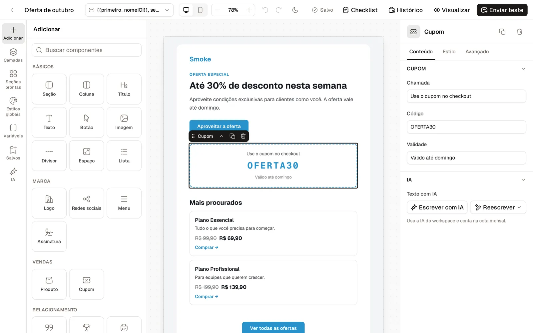Add an Imagem component

124,122
